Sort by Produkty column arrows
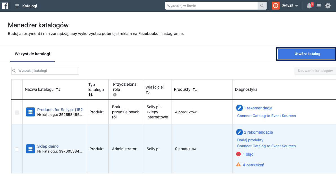Viewport: 336px width, 194px height. (x=195, y=89)
